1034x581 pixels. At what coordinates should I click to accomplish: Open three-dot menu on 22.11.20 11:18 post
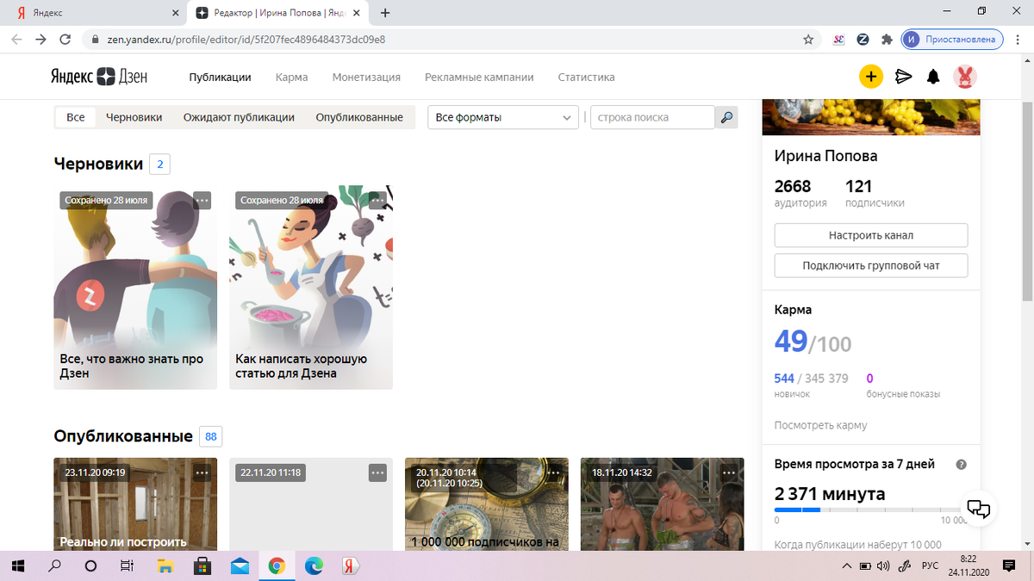[377, 473]
